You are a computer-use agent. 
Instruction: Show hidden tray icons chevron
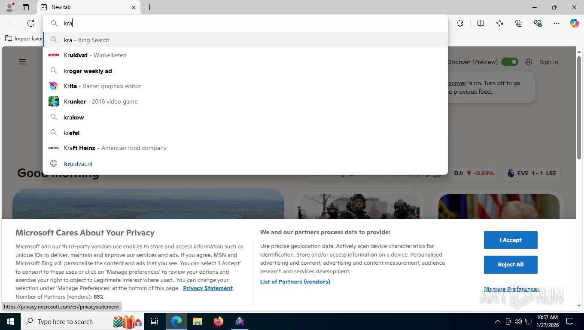[497, 321]
